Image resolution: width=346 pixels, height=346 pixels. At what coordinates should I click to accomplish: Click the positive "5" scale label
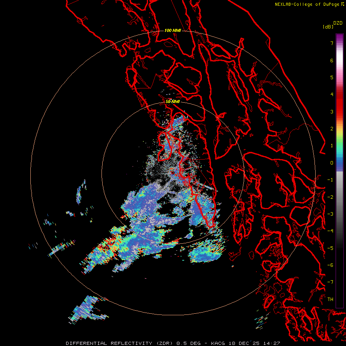click(332, 77)
